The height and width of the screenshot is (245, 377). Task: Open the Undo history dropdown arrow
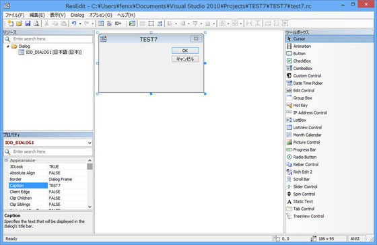(x=80, y=24)
